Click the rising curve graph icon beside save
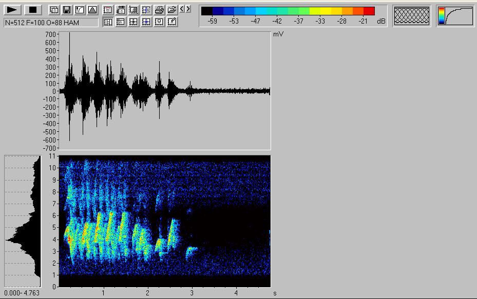This screenshot has height=299, width=477. (x=79, y=10)
